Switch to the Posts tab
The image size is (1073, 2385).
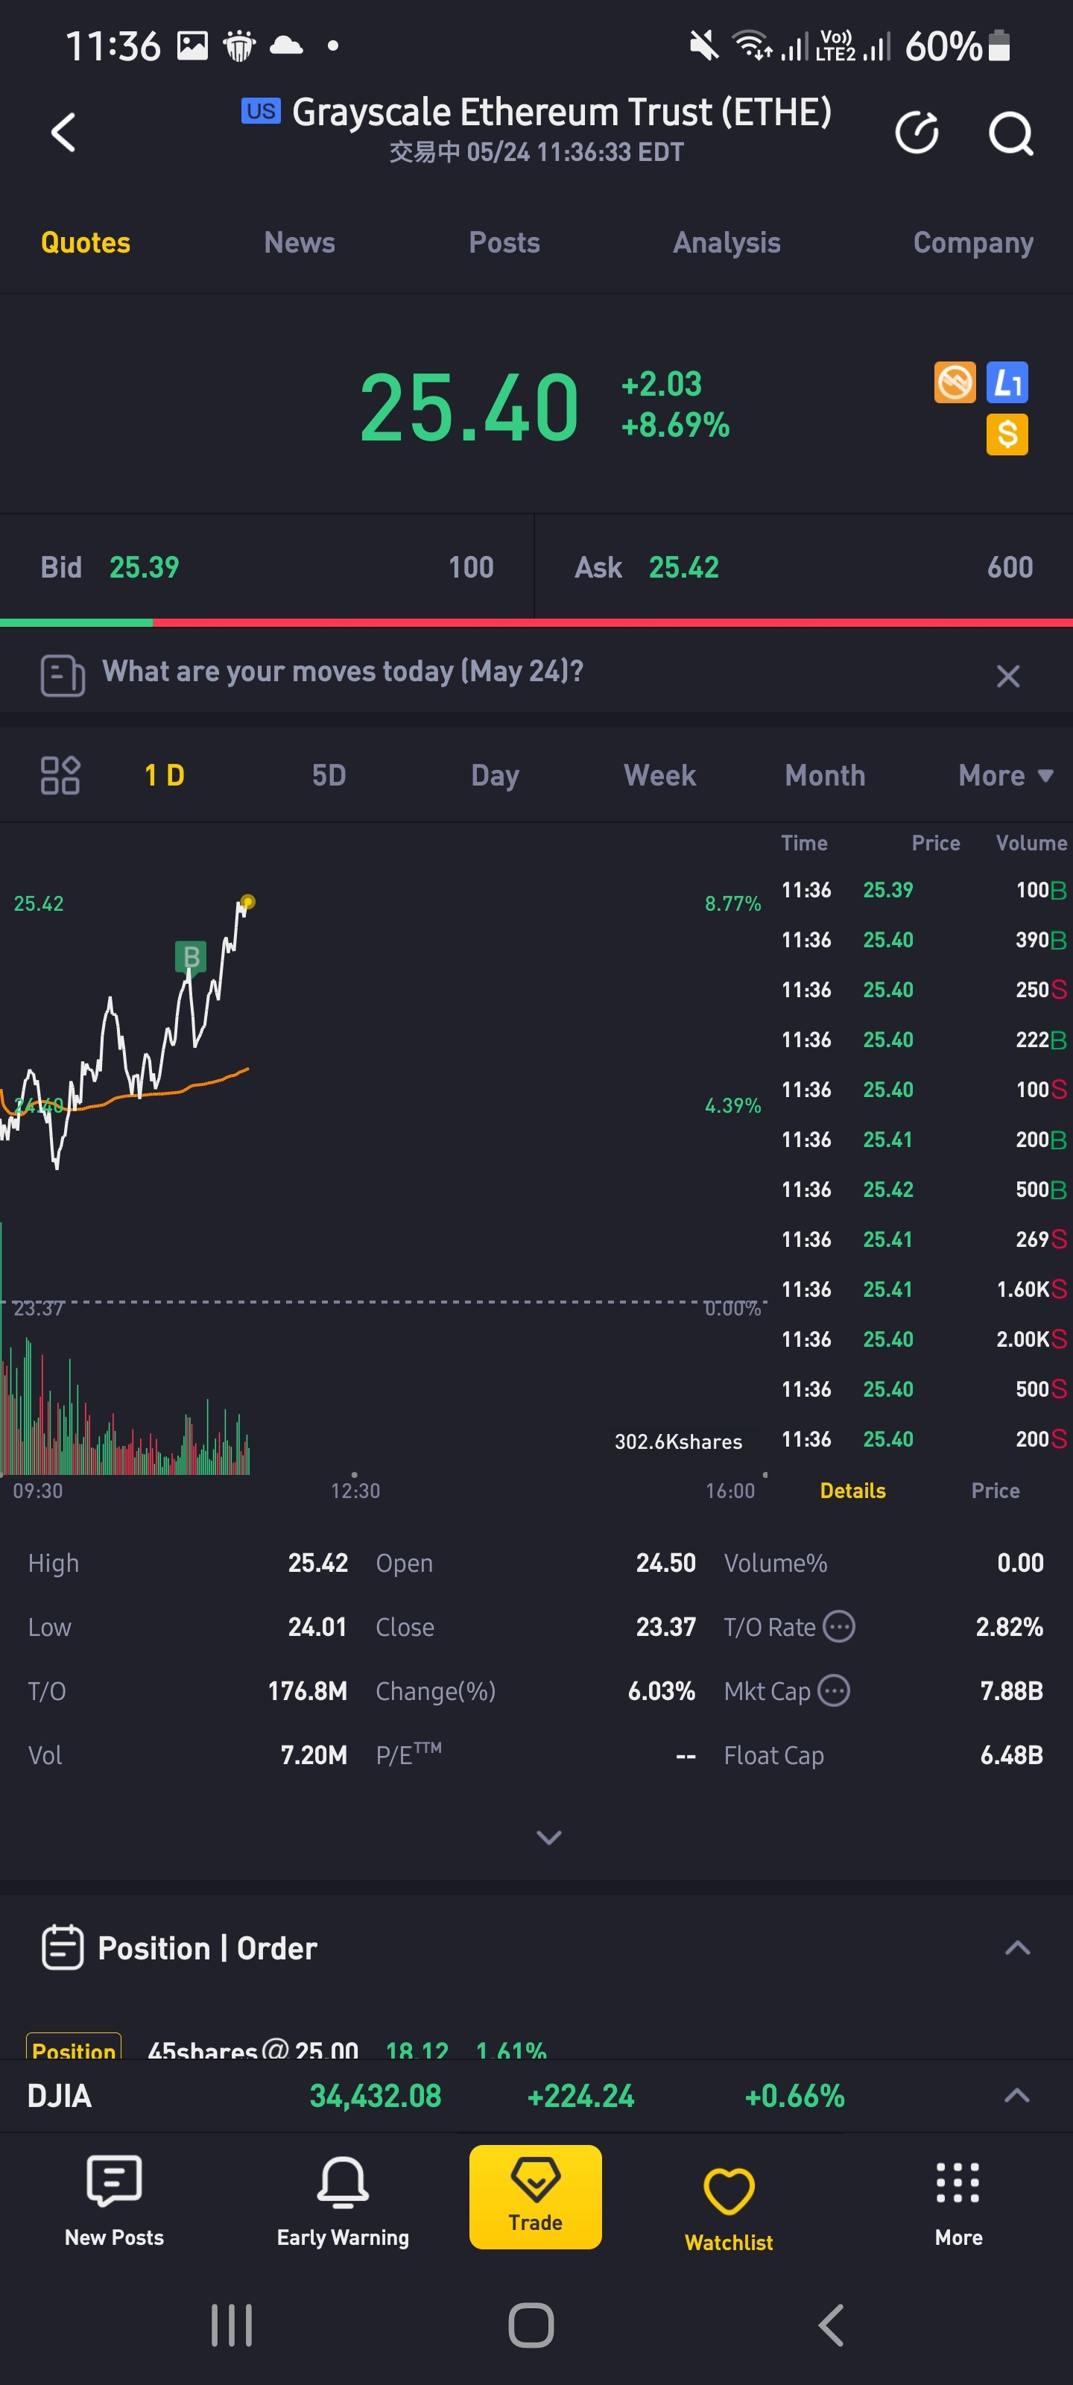pos(504,242)
